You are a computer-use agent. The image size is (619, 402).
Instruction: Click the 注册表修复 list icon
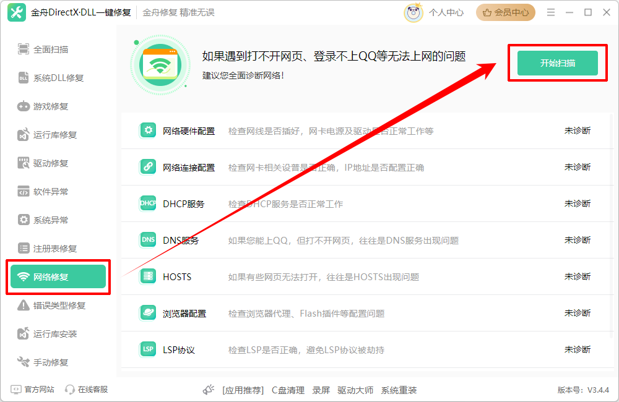pyautogui.click(x=24, y=248)
